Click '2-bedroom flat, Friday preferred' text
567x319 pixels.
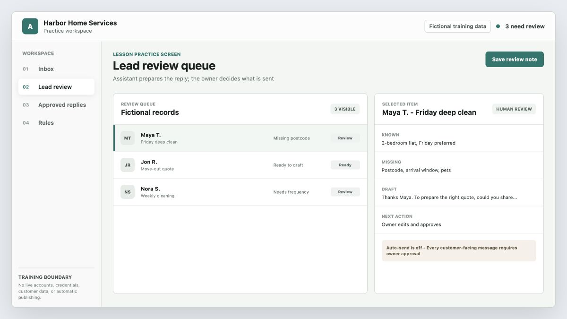click(419, 143)
